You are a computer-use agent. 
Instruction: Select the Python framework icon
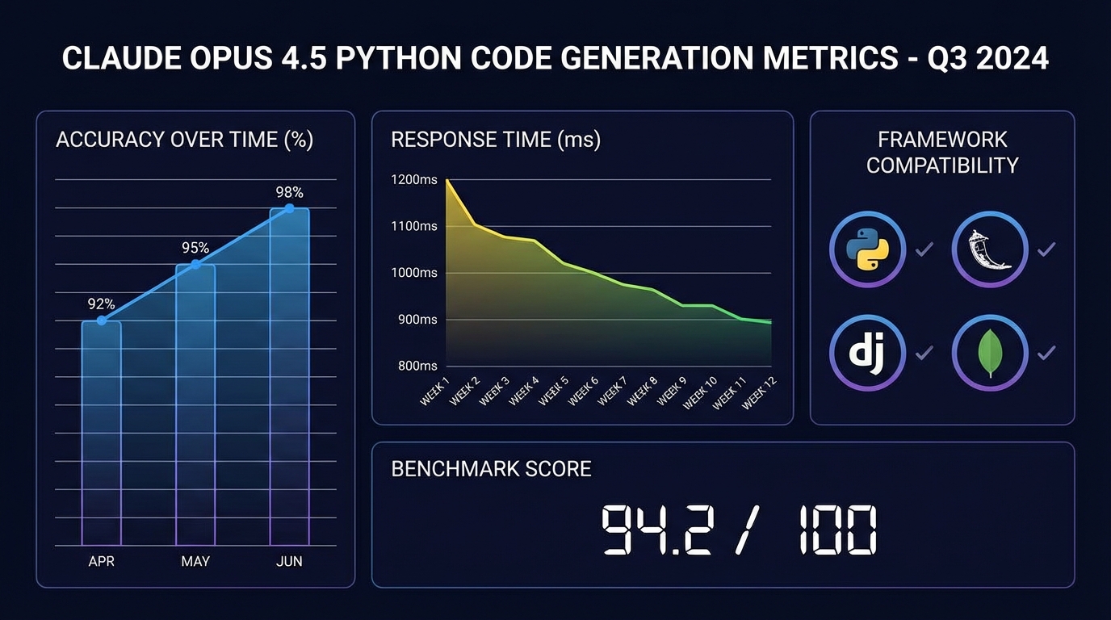[x=867, y=249]
